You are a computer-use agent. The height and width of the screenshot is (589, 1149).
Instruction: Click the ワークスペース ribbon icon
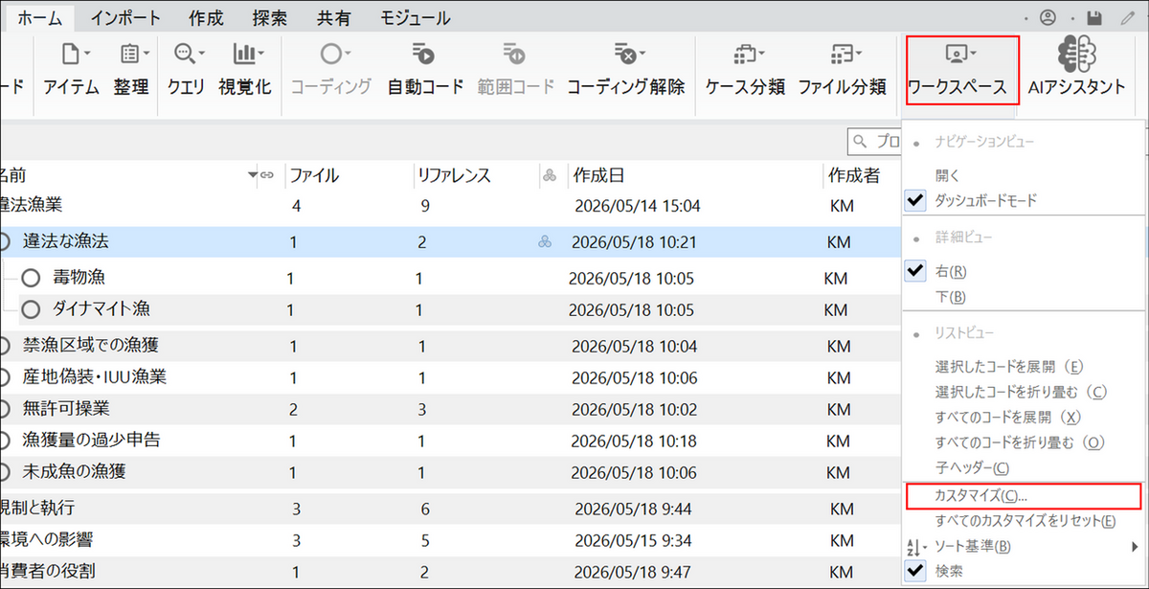click(x=960, y=54)
